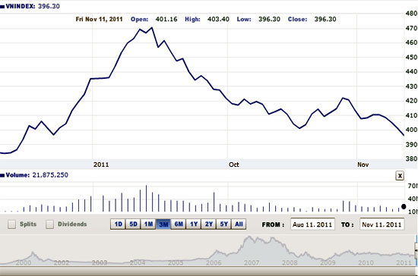This screenshot has width=418, height=276.
Task: Click 2004 in the overview timeline
Action: click(138, 262)
